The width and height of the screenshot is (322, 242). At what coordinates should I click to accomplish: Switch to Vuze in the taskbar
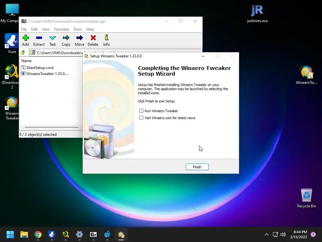click(52, 234)
